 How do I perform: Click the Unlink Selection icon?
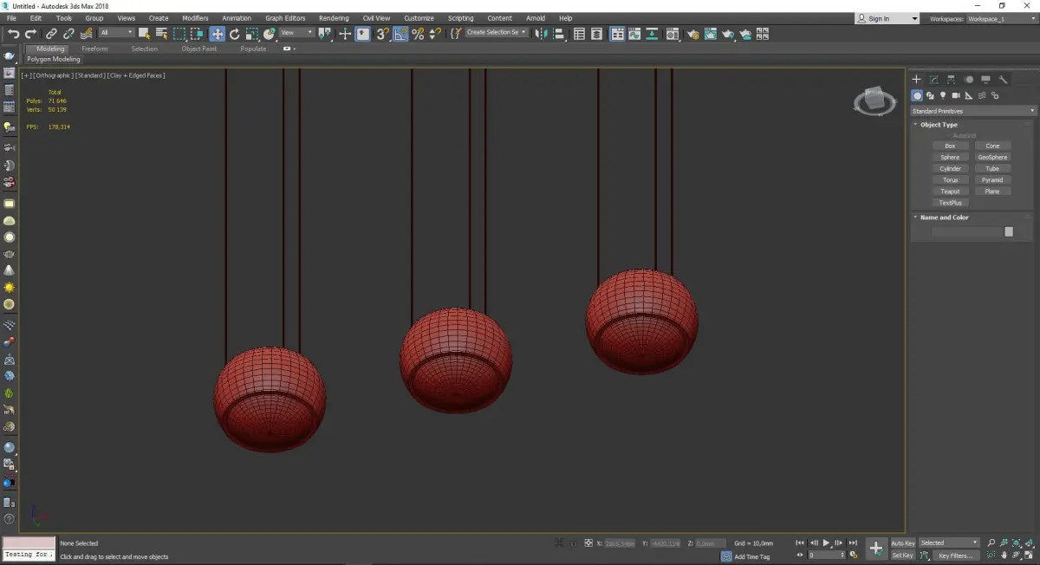[68, 34]
